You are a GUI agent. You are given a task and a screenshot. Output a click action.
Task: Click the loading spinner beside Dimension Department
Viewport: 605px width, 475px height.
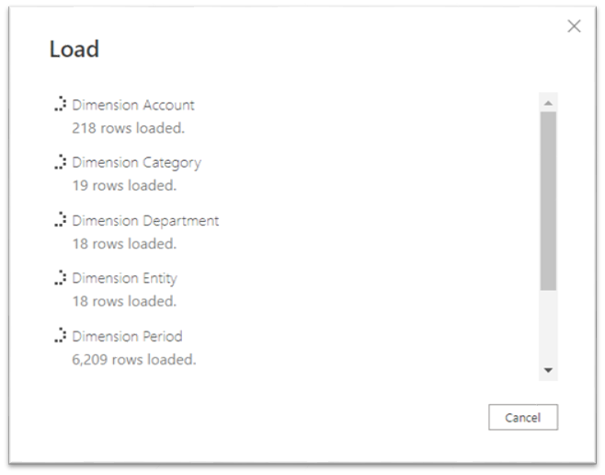coord(60,220)
